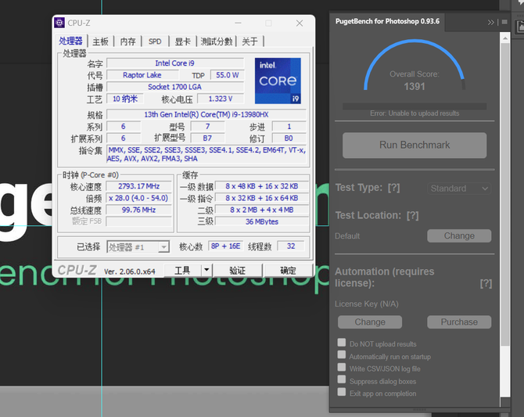
Task: Click the multiplier x 28.0 value
Action: pos(138,198)
